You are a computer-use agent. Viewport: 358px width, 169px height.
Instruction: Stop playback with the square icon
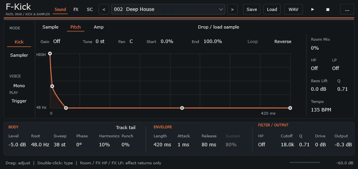click(x=328, y=9)
